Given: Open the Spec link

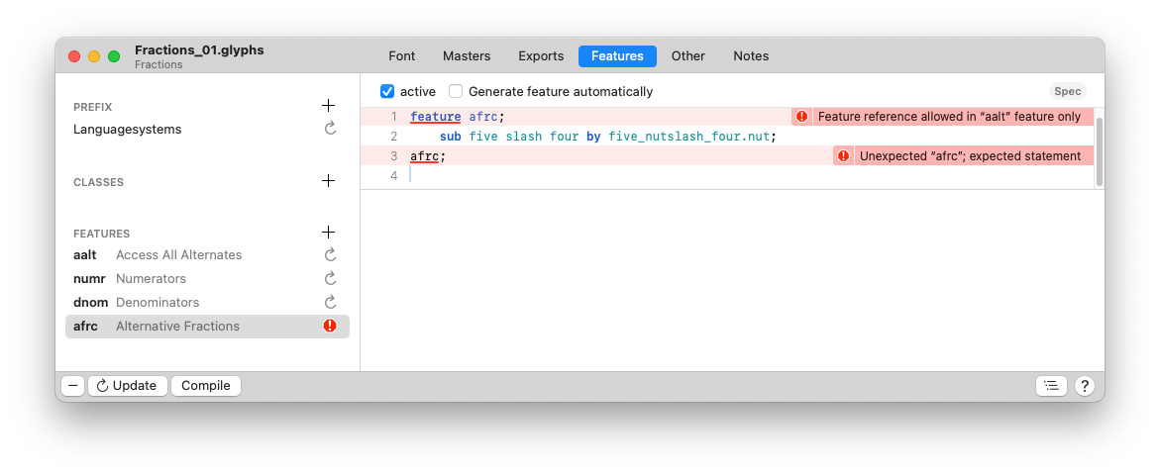Looking at the screenshot, I should tap(1067, 91).
